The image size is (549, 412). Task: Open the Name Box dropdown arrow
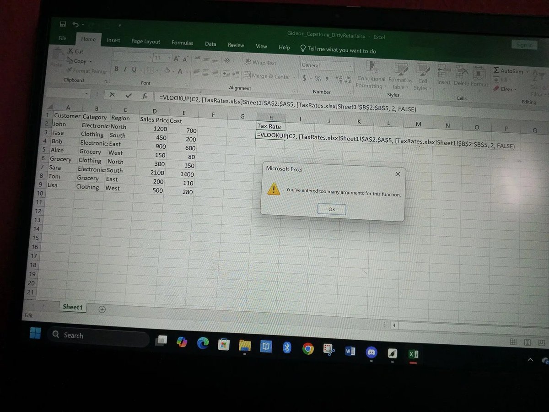pyautogui.click(x=87, y=93)
